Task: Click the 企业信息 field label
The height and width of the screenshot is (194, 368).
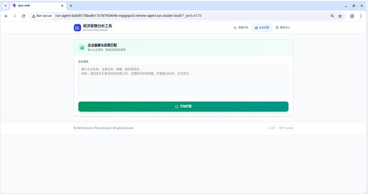Action: pos(83,61)
